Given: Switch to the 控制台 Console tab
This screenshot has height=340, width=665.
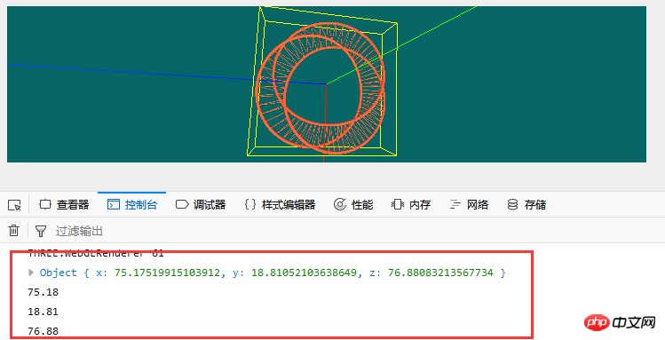Looking at the screenshot, I should coord(132,205).
